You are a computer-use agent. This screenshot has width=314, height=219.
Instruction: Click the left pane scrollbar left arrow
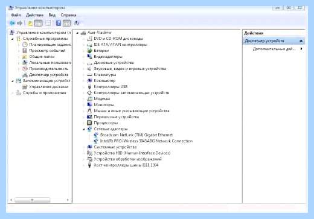pos(11,200)
